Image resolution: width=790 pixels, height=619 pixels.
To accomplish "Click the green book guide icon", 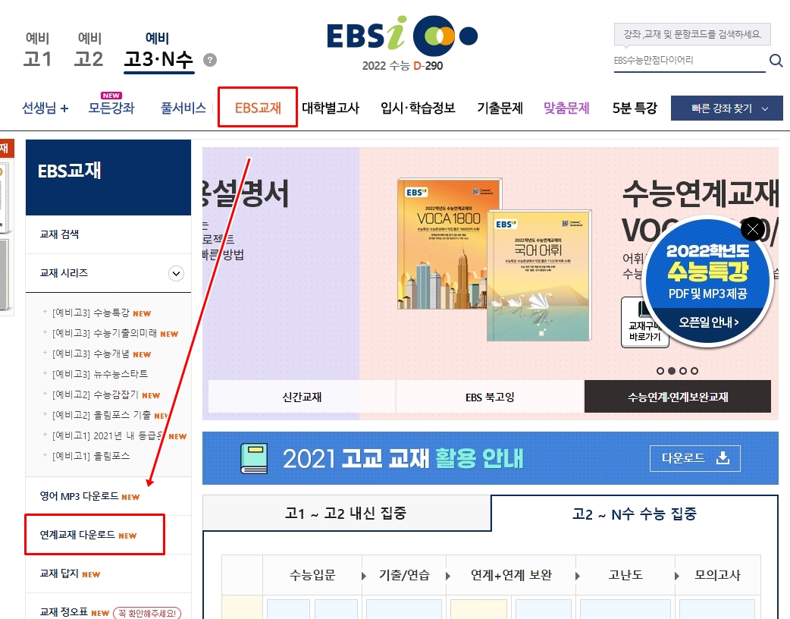I will [x=255, y=459].
